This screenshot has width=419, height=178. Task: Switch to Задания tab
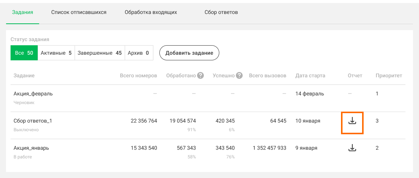pyautogui.click(x=23, y=12)
